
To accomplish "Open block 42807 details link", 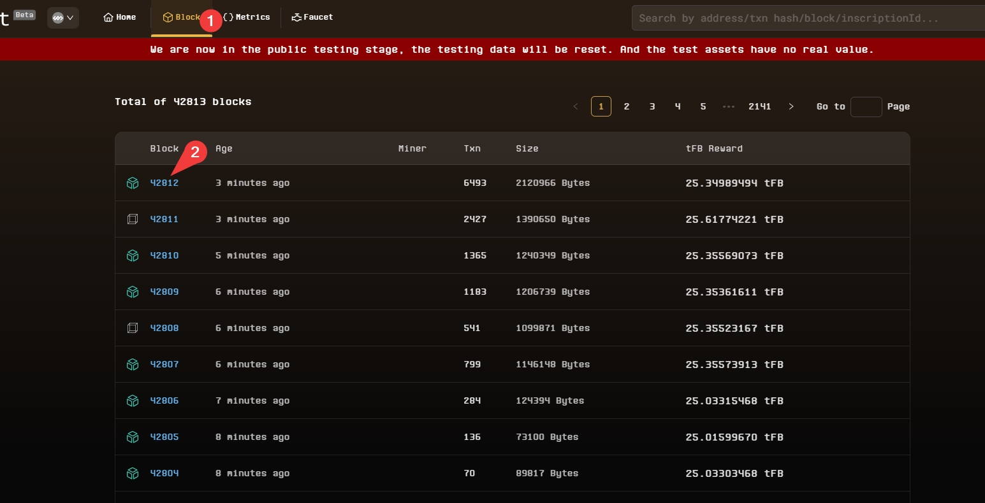I will [164, 365].
